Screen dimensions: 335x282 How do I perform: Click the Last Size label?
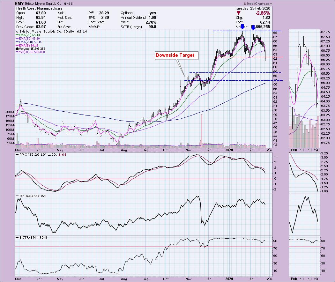click(x=96, y=22)
